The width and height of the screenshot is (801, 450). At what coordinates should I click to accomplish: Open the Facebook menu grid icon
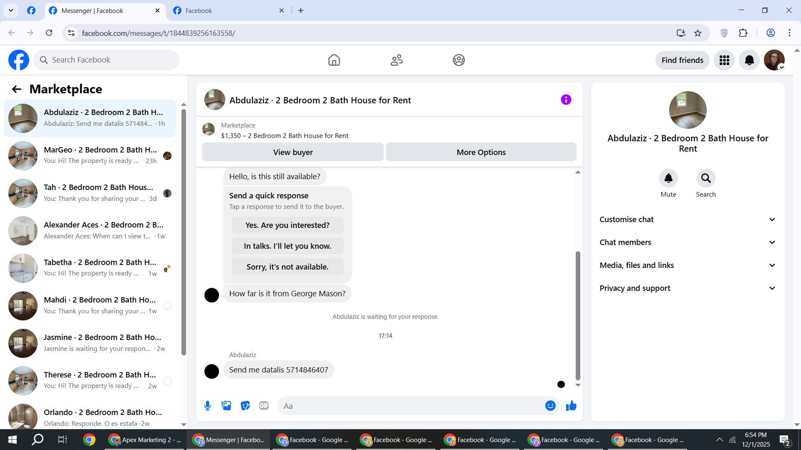(724, 60)
